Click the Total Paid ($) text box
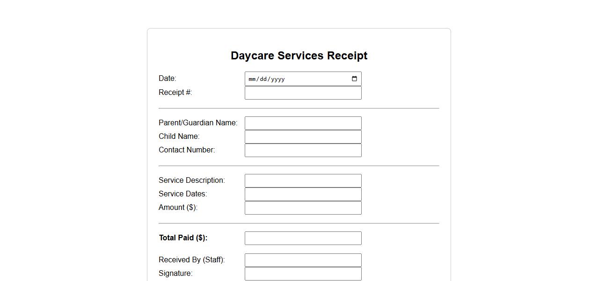 [x=303, y=238]
